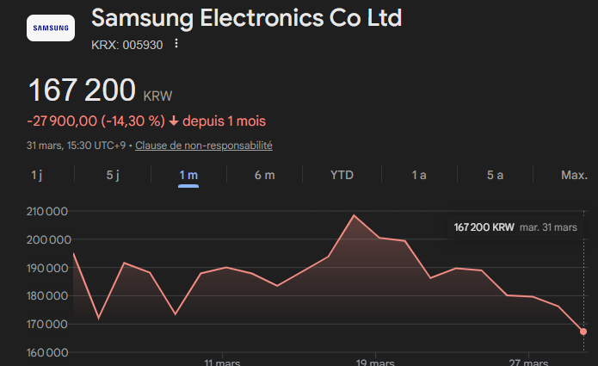
Task: Click the Samsung logo icon
Action: 51,28
